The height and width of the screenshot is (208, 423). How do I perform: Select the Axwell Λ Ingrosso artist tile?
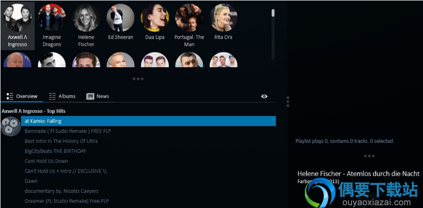click(x=18, y=26)
